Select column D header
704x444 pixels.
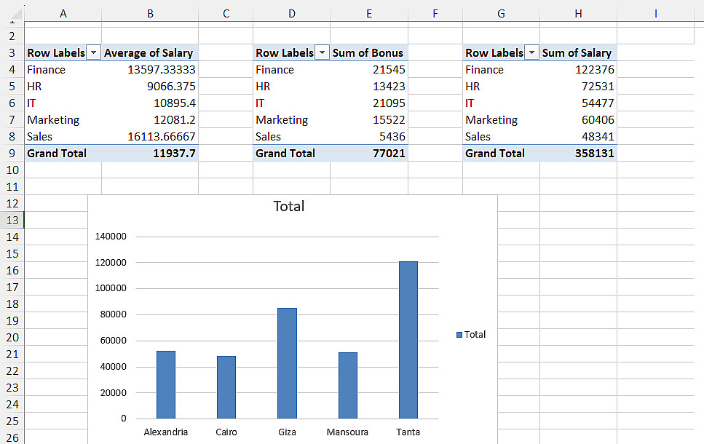pos(292,14)
